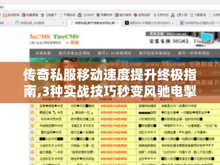Close the leftmost partially visible tab
The image size is (220, 165).
pyautogui.click(x=8, y=23)
